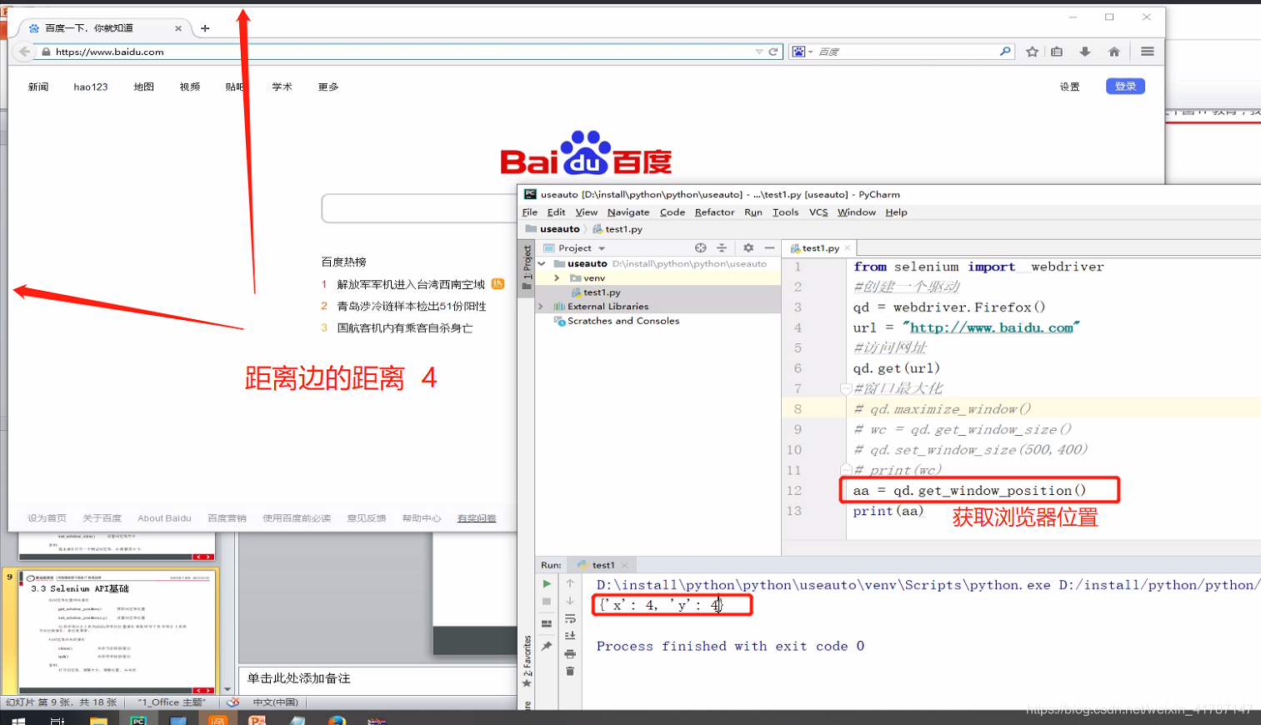Viewport: 1261px width, 725px height.
Task: Open PyCharm Run menu
Action: click(x=753, y=212)
